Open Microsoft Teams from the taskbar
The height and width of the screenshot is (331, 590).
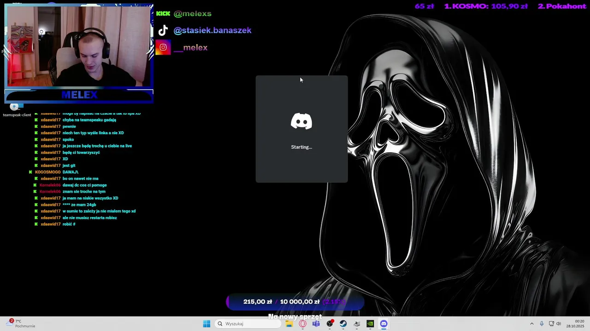pyautogui.click(x=316, y=324)
